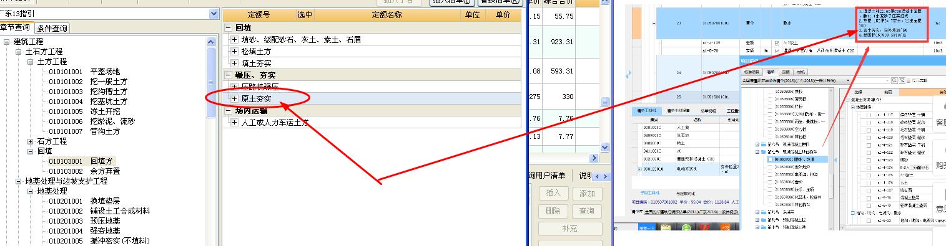
Task: Select tree item 010101006 挖淤泥、流砂
Action: tap(92, 121)
